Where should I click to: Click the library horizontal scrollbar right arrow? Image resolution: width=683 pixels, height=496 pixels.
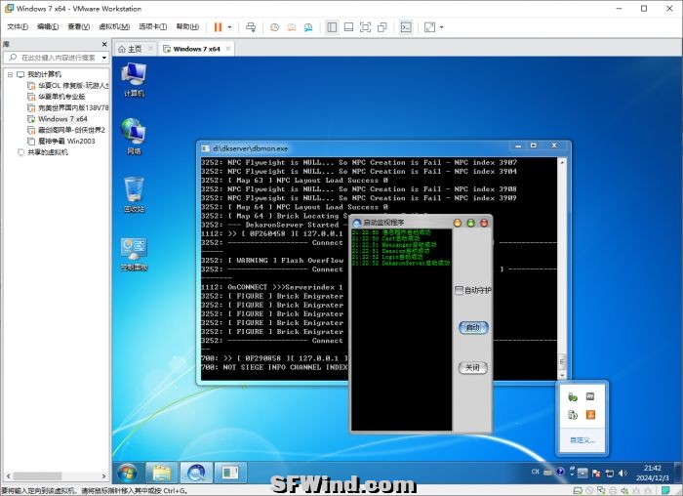tap(103, 475)
